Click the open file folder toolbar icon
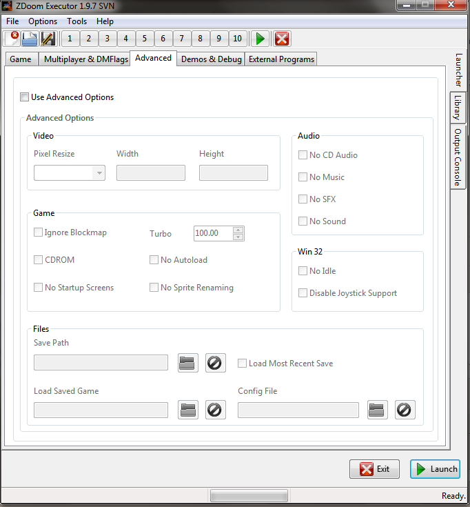 tap(30, 39)
